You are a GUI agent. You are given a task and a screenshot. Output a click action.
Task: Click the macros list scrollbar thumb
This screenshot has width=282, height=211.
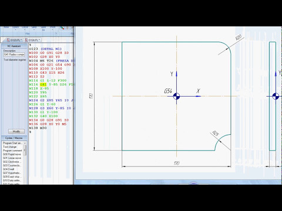click(25, 150)
